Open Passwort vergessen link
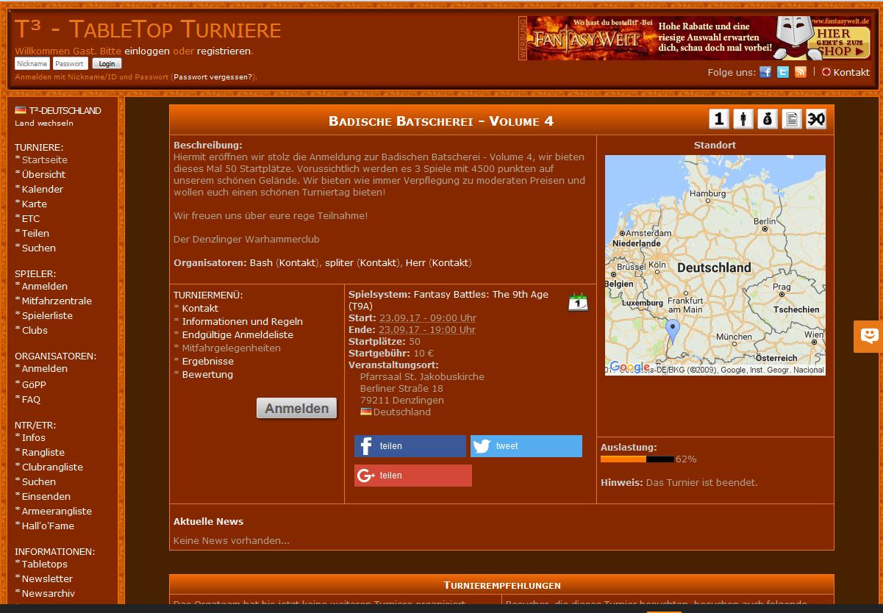 tap(213, 76)
